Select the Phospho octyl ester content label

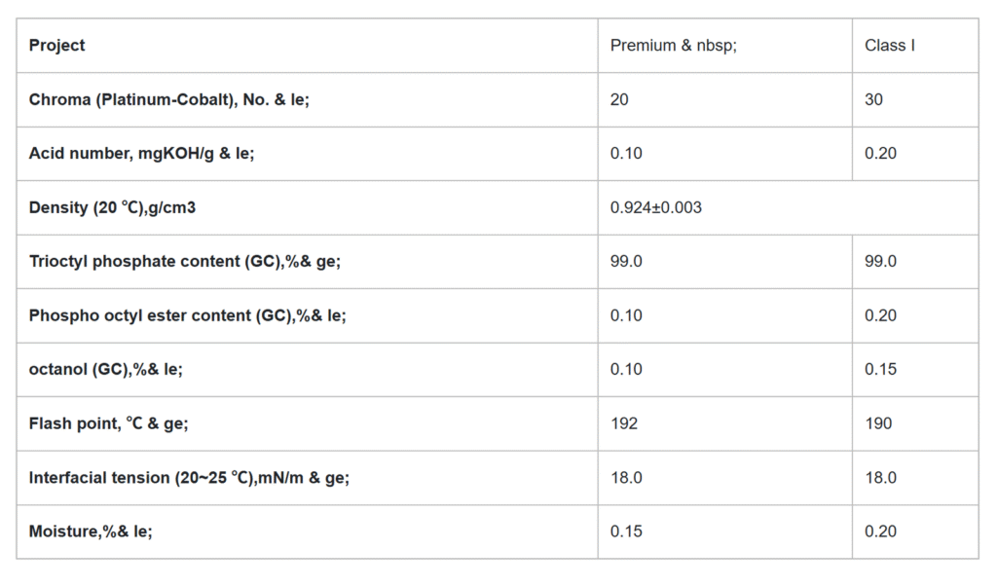coord(188,315)
